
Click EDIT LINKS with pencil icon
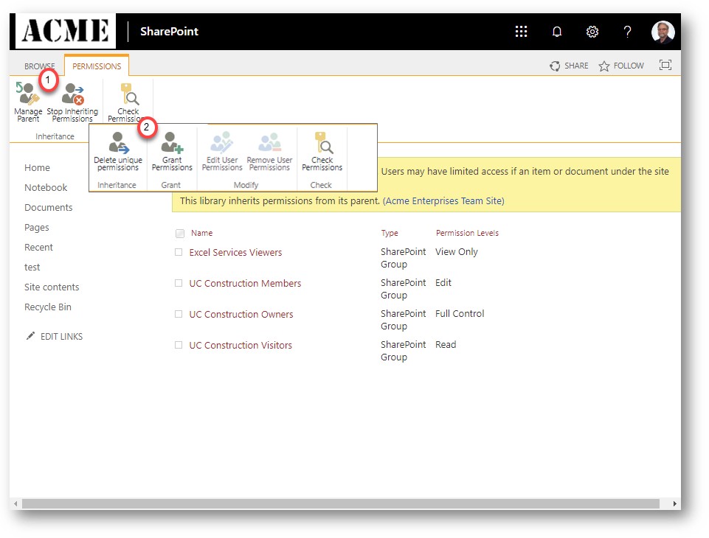[x=55, y=336]
